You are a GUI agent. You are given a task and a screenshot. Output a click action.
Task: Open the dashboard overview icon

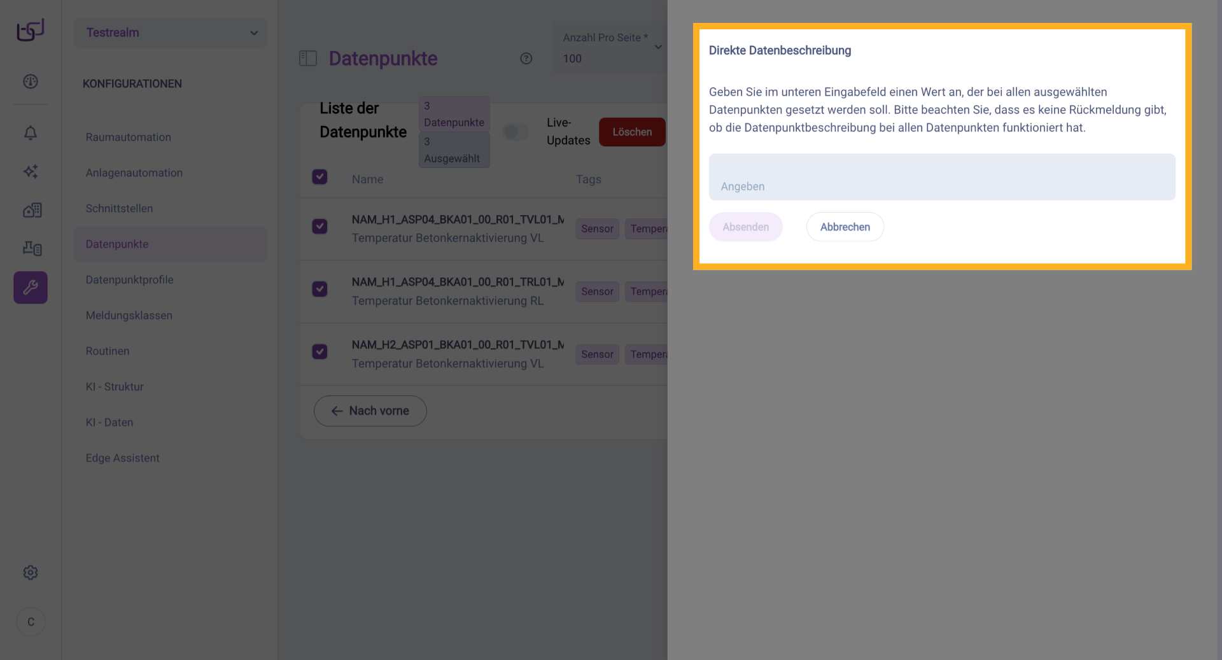(30, 81)
